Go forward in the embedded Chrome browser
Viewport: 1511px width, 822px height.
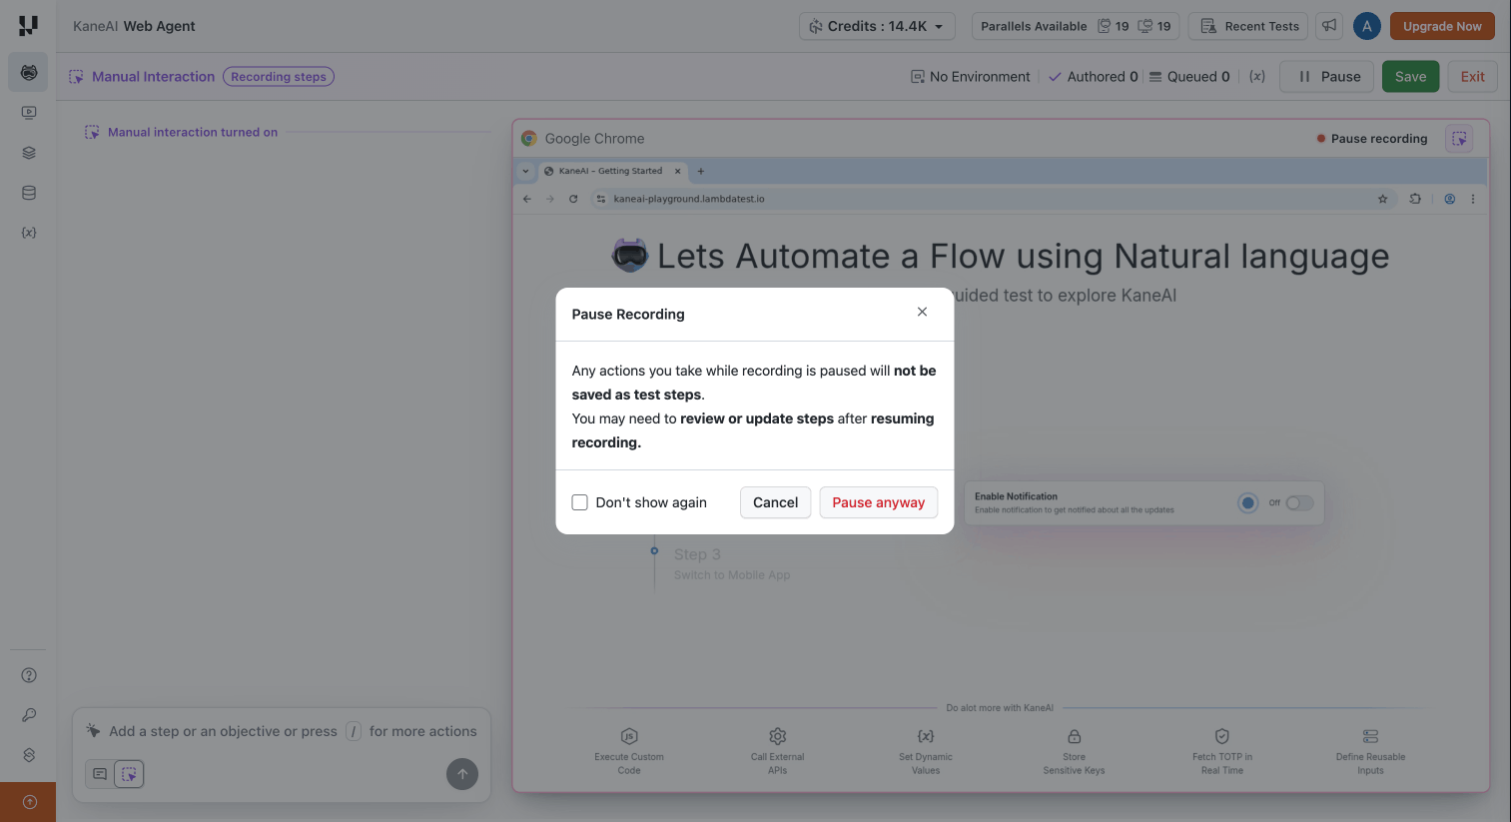click(x=550, y=199)
